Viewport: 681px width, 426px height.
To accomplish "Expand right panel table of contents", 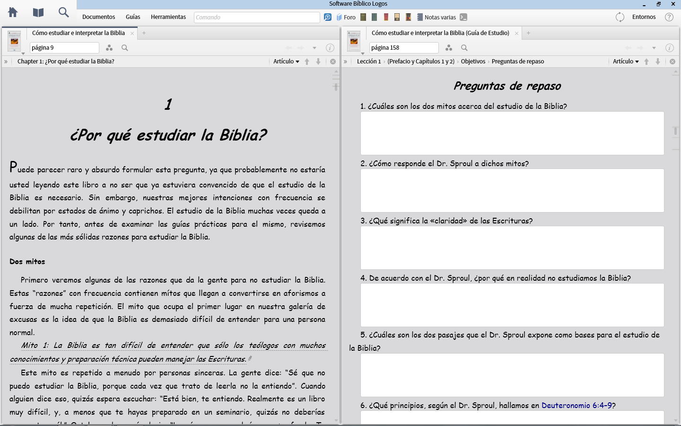I will tap(345, 62).
